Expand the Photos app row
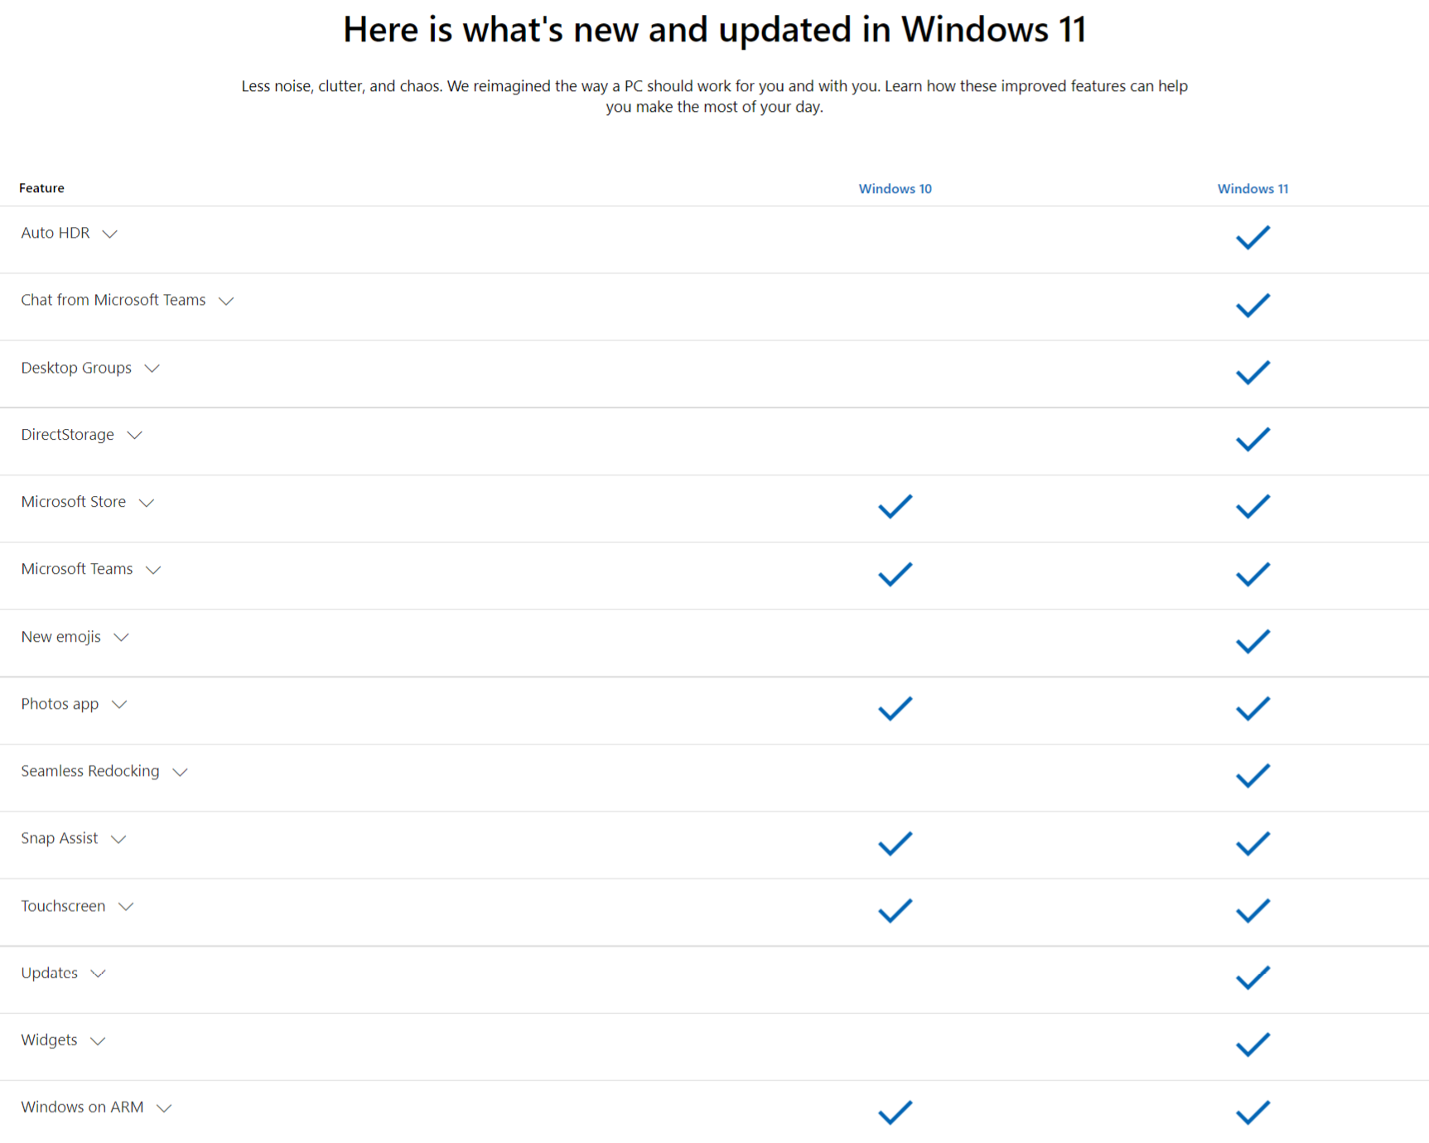 click(119, 705)
